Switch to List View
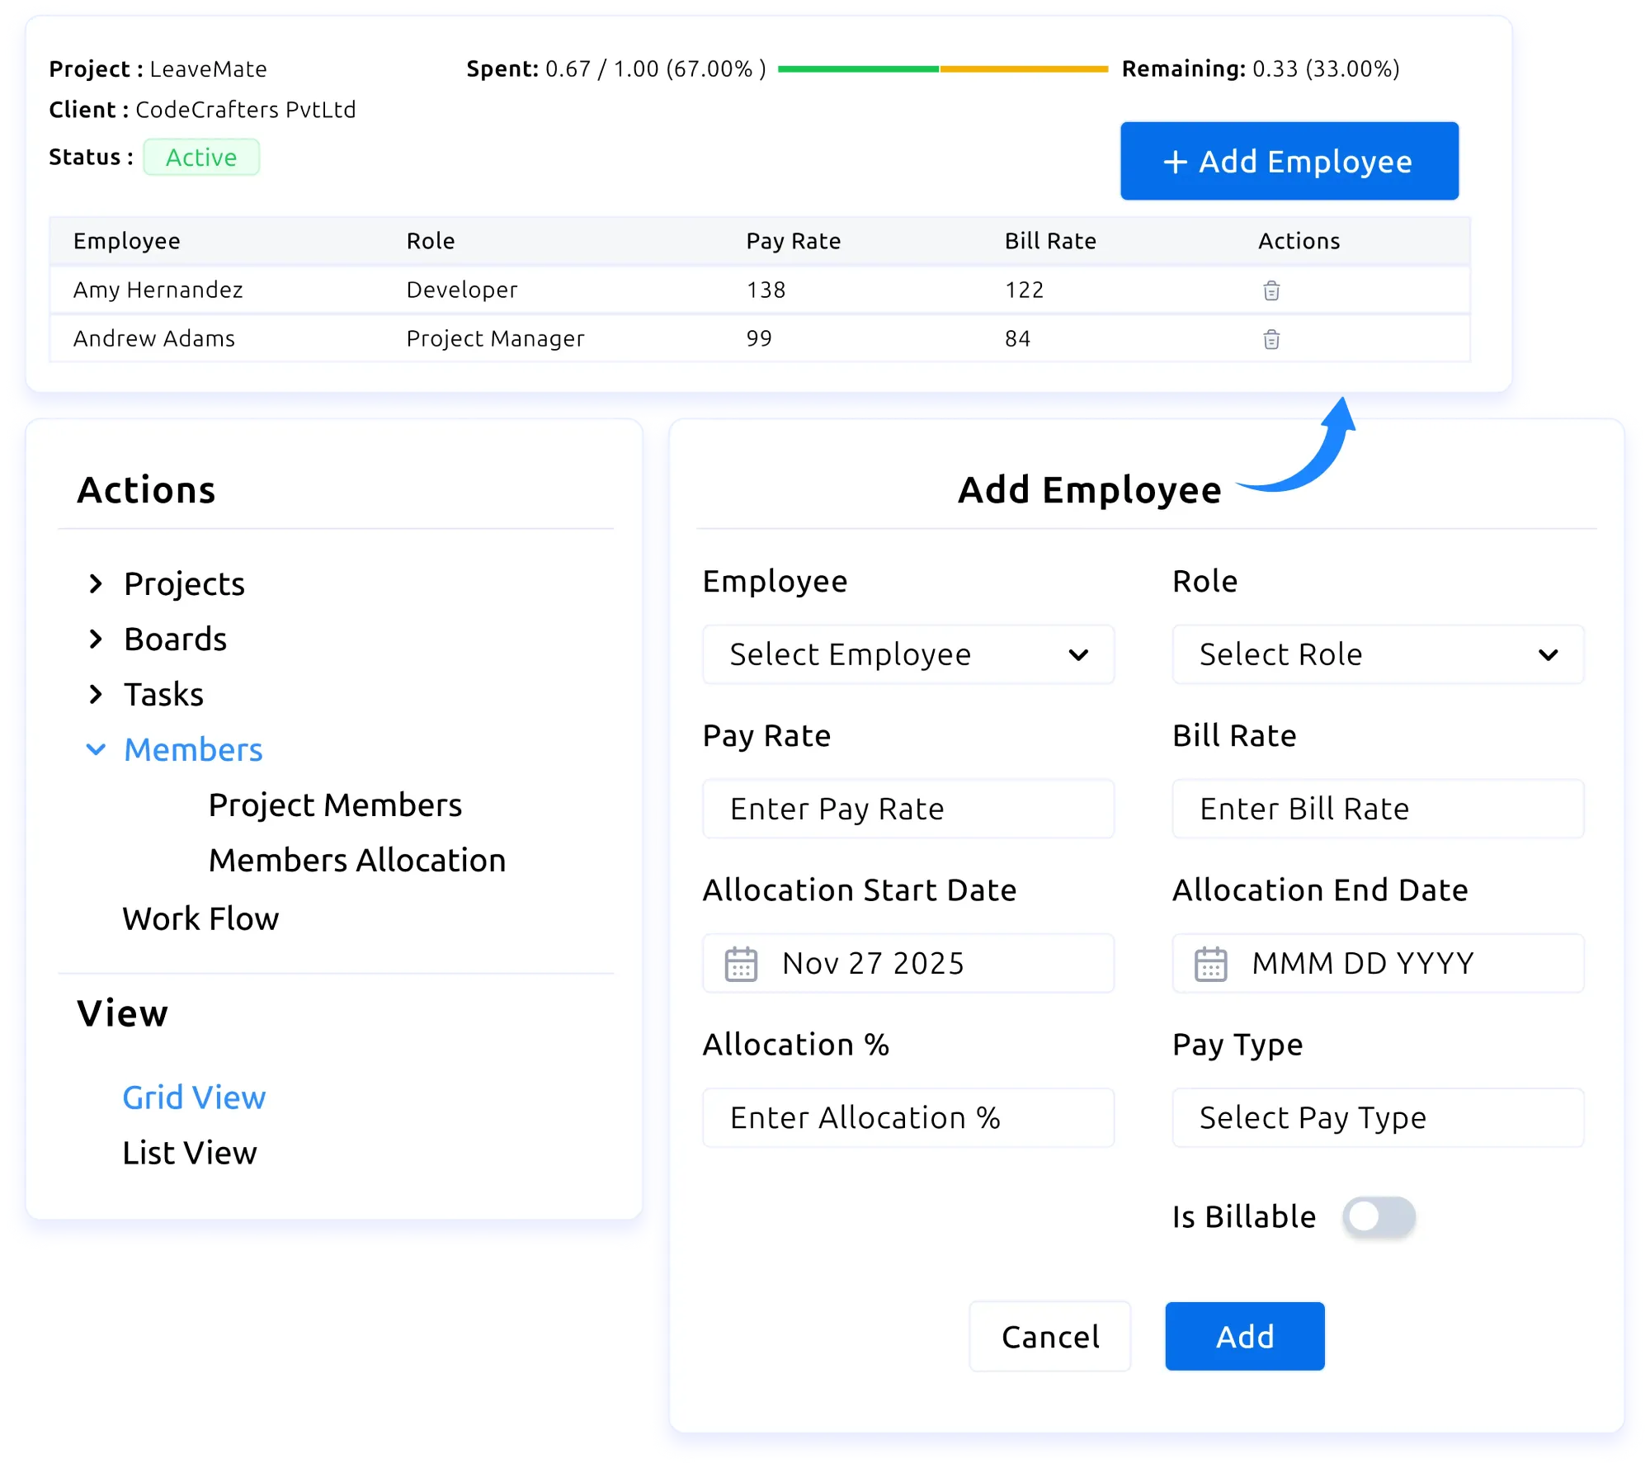 click(x=189, y=1153)
